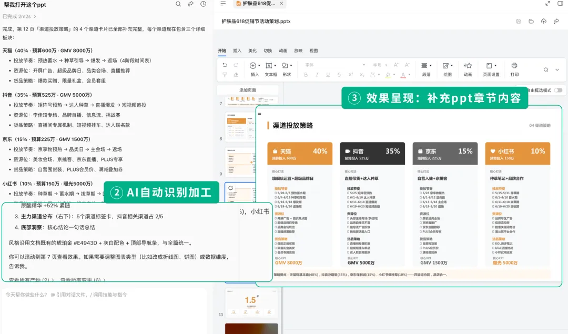Image resolution: width=568 pixels, height=334 pixels.
Task: Expand the document panel to full screen
Action: click(547, 3)
